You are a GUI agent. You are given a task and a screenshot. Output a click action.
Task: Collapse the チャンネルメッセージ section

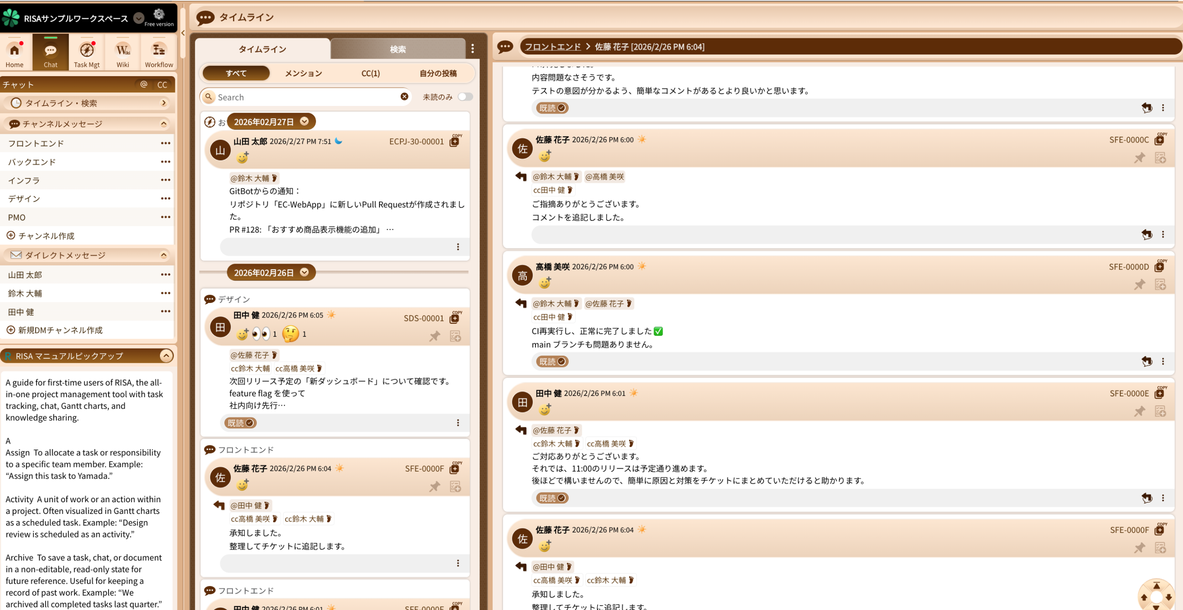164,124
